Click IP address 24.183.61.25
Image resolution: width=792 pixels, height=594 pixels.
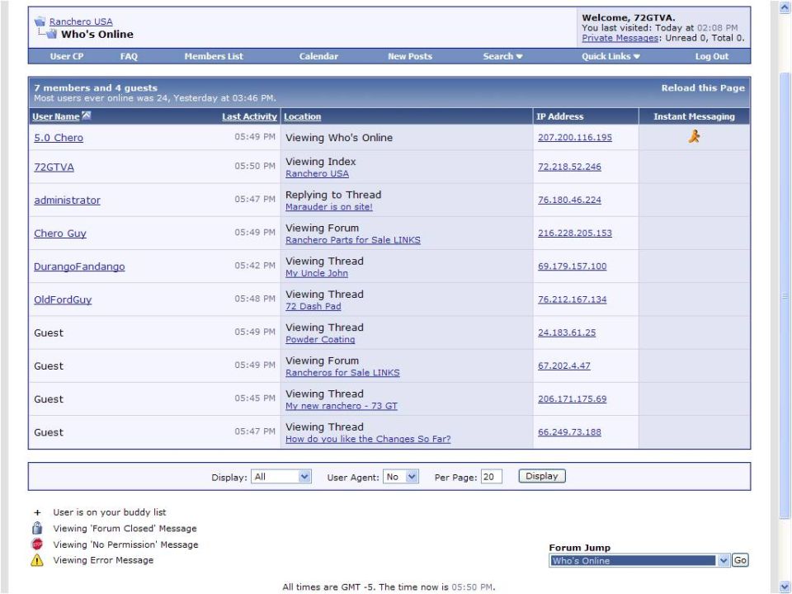click(567, 332)
